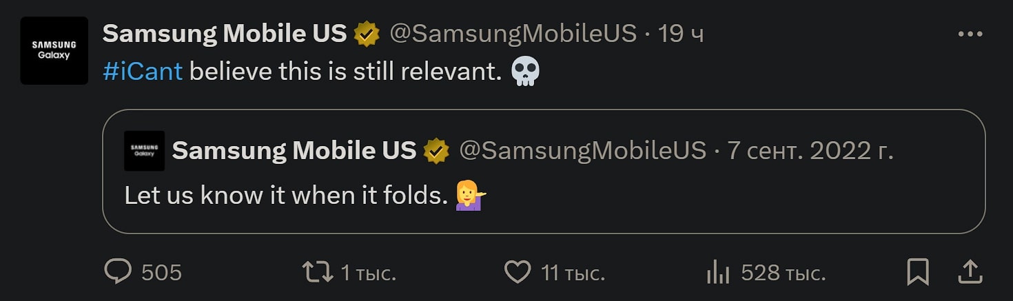
Task: Click the 19 ч timestamp
Action: [681, 34]
